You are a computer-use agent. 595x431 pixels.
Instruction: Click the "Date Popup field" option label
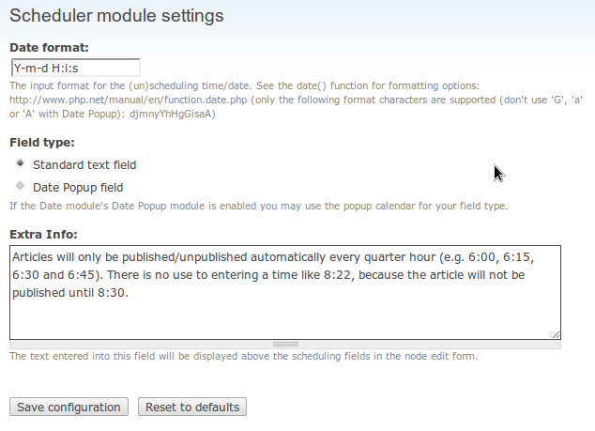(78, 187)
